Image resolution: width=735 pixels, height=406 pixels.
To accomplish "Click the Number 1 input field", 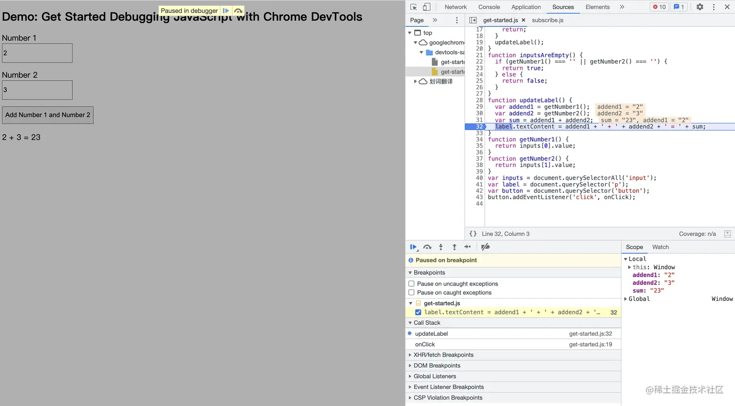I will point(37,53).
